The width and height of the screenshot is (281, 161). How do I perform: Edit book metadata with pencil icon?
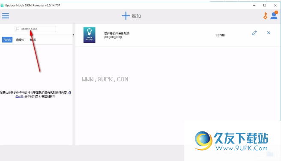[x=254, y=33]
